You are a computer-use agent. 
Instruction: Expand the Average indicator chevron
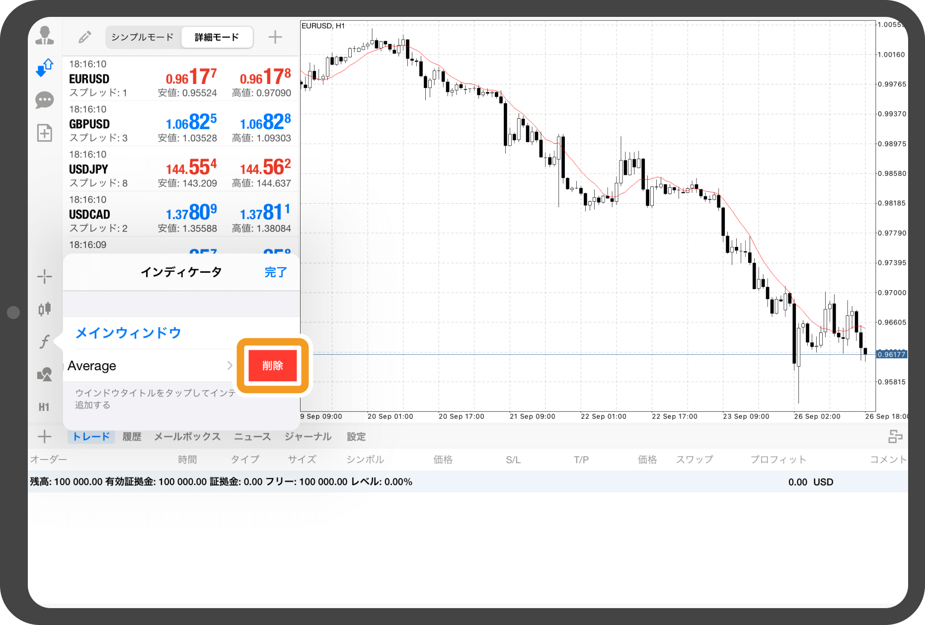click(230, 366)
